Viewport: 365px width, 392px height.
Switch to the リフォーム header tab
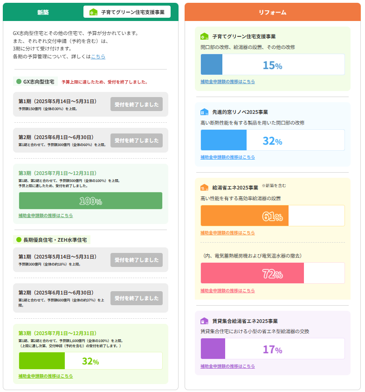pos(272,12)
